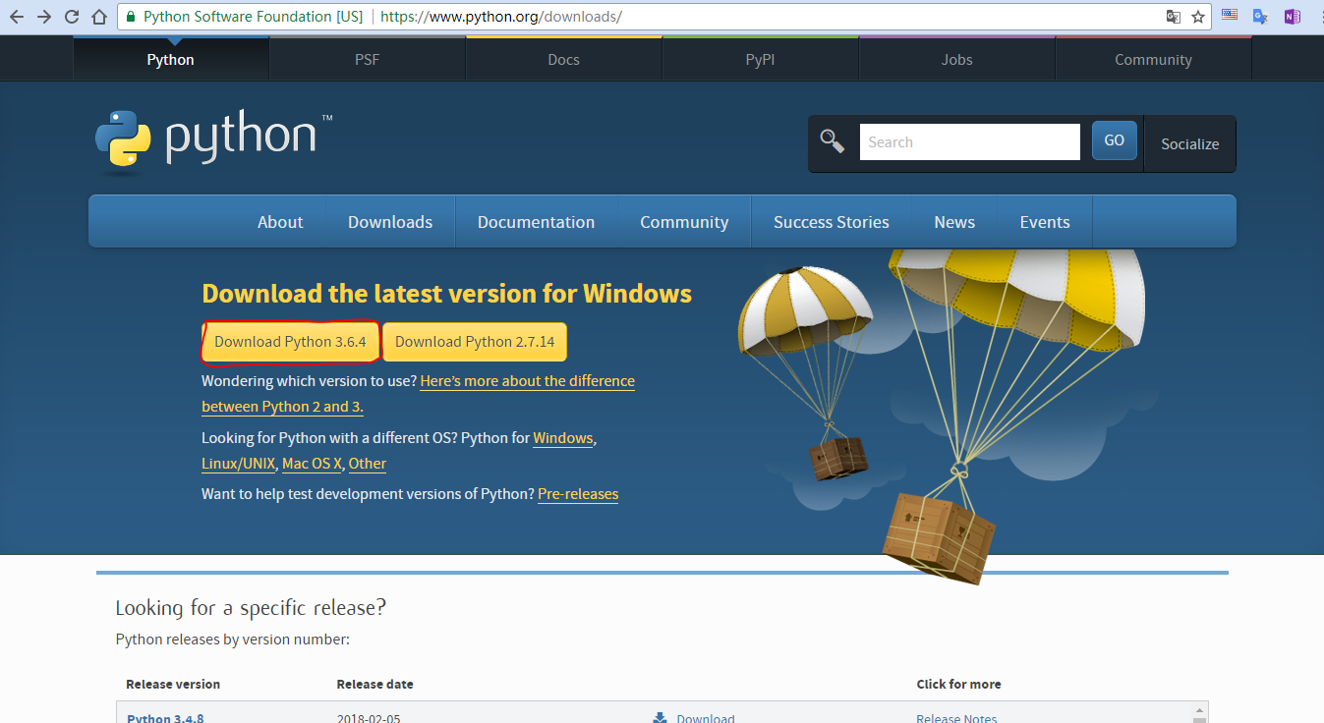Image resolution: width=1324 pixels, height=723 pixels.
Task: Click the keyboard flag extension icon
Action: click(1230, 16)
